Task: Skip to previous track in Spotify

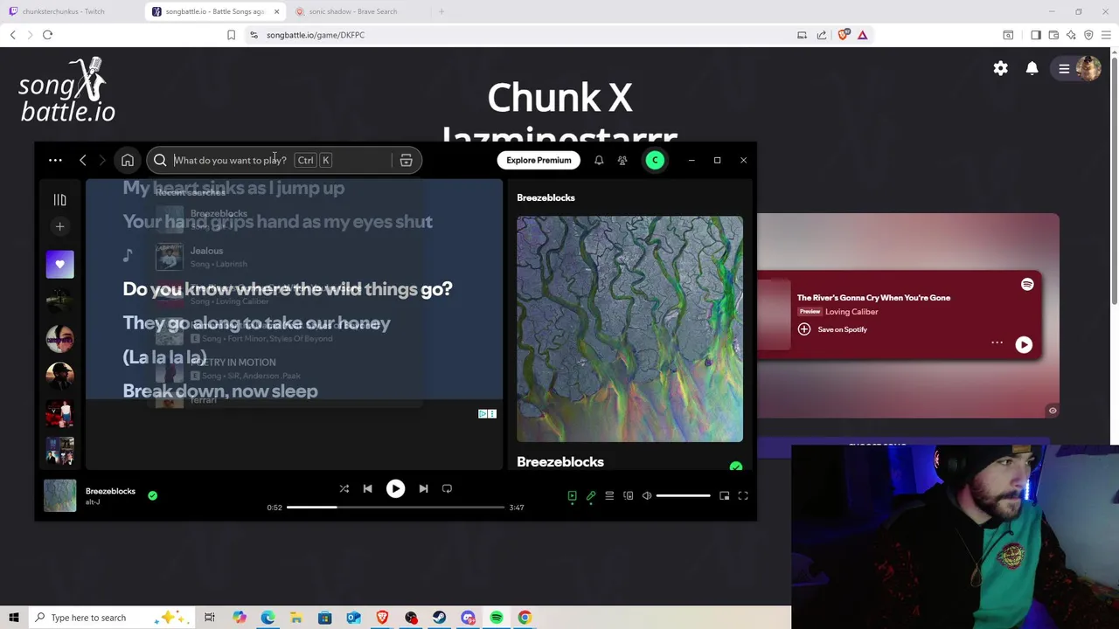Action: pyautogui.click(x=367, y=488)
